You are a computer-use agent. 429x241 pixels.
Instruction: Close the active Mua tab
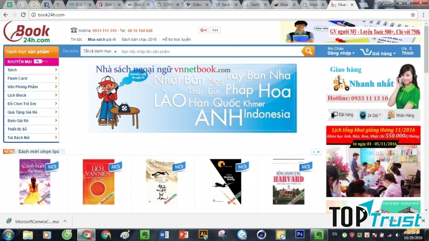[x=352, y=5]
